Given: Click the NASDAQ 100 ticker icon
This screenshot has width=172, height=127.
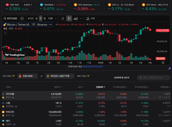Looking at the screenshot, I should (x=41, y=5).
